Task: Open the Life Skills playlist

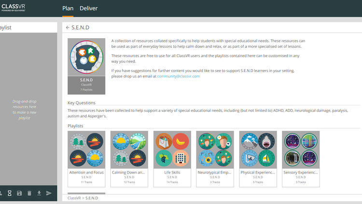Action: [x=172, y=159]
